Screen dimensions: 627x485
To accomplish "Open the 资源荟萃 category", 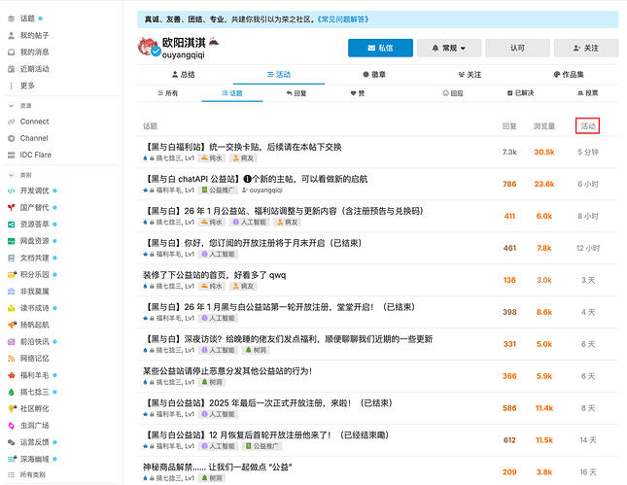I will (x=34, y=225).
